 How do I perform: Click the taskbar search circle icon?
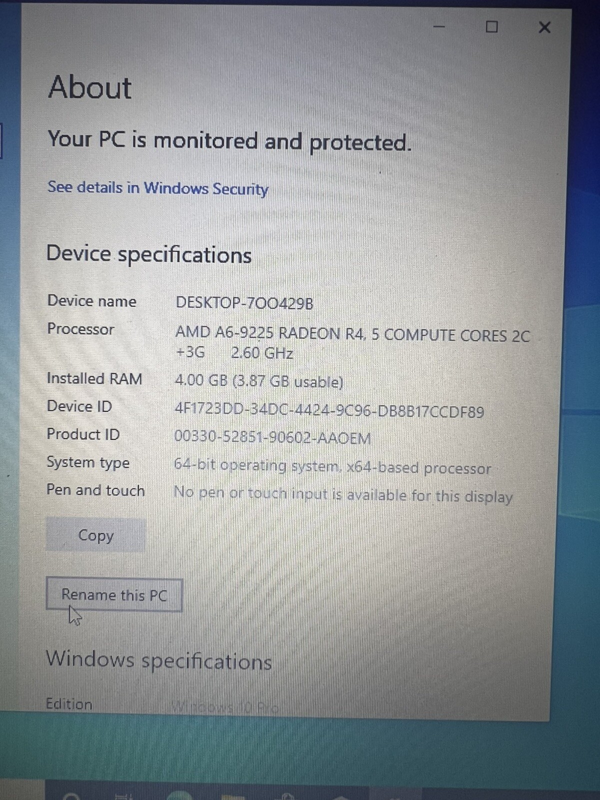coord(71,796)
